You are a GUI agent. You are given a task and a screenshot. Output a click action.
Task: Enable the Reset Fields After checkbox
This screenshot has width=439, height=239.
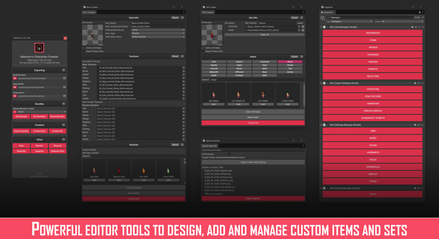(83, 51)
